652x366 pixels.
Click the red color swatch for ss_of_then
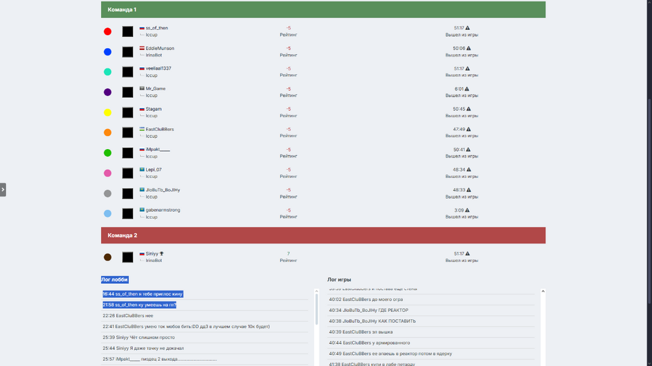click(108, 31)
